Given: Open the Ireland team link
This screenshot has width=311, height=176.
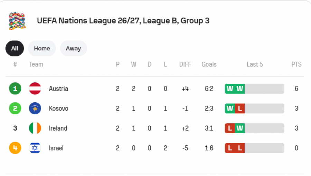Looking at the screenshot, I should pyautogui.click(x=58, y=128).
